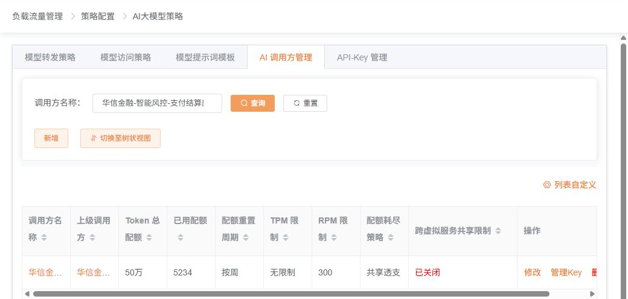Click the 重置 reset button
Screen dimensions: 628x299
pyautogui.click(x=305, y=103)
